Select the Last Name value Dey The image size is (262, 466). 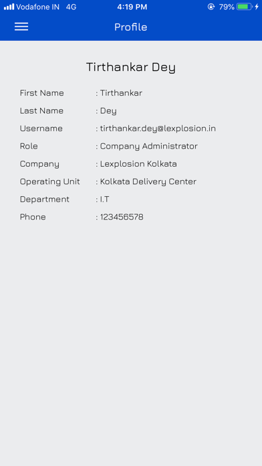pyautogui.click(x=108, y=111)
